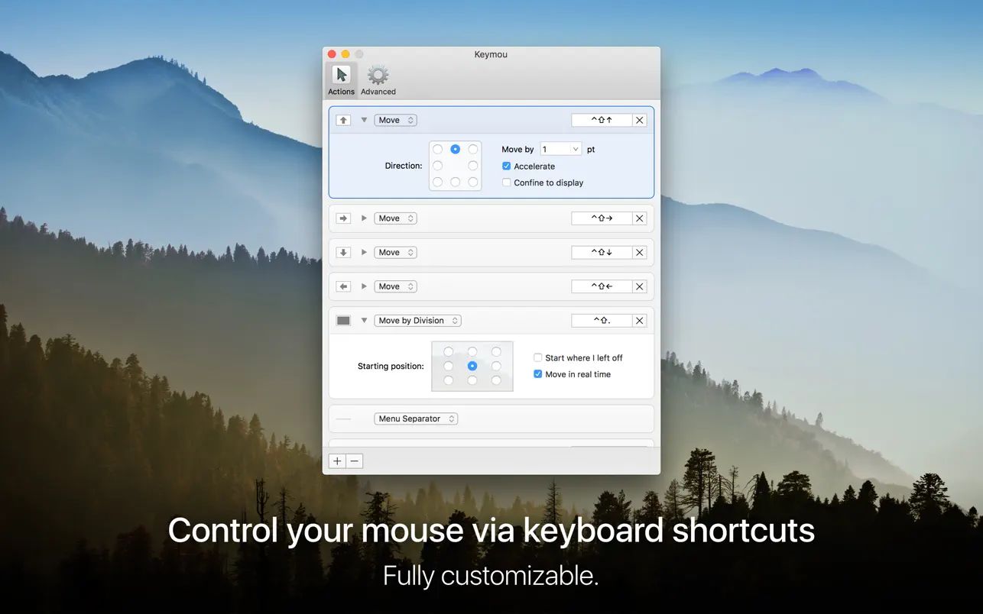Click the down arrow icon on the third Move row
This screenshot has height=614, width=983.
point(342,252)
